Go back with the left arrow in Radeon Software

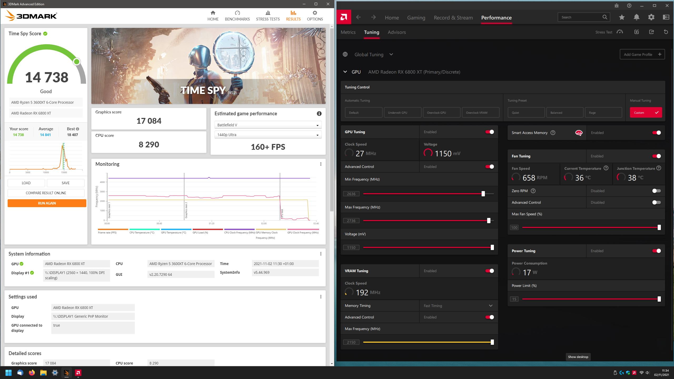pyautogui.click(x=358, y=17)
